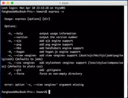Image resolution: width=128 pixels, height=98 pixels.
Task: Minimize terminal using the yellow button
Action: pyautogui.click(x=8, y=3)
